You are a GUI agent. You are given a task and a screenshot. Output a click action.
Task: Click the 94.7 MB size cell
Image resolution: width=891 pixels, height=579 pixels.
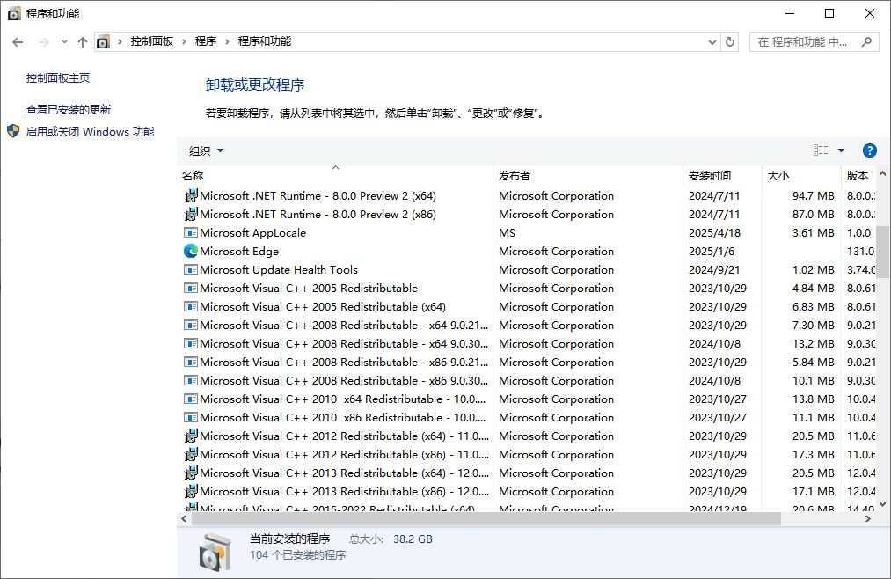point(813,196)
